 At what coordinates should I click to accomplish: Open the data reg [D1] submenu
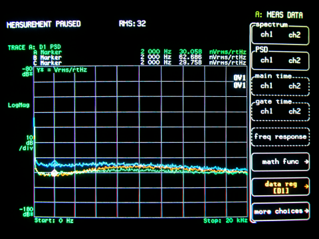(x=280, y=187)
